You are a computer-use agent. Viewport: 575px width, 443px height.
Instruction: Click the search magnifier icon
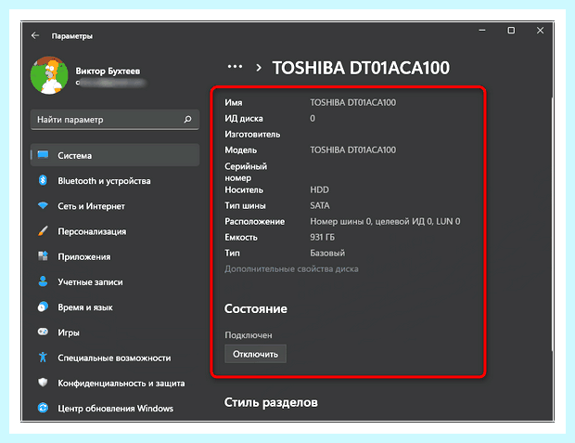(x=187, y=120)
